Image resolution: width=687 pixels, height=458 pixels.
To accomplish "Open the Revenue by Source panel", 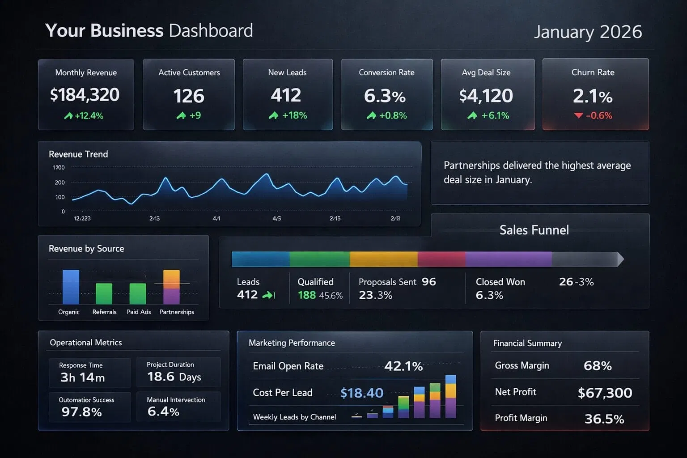I will 124,277.
